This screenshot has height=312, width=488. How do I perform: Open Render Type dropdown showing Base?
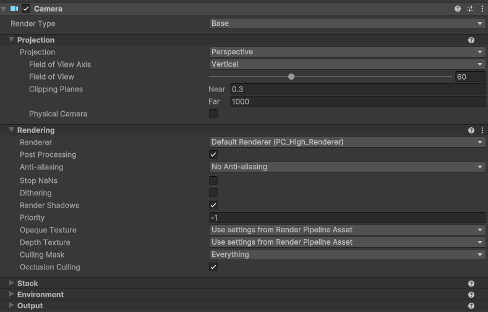pos(347,23)
